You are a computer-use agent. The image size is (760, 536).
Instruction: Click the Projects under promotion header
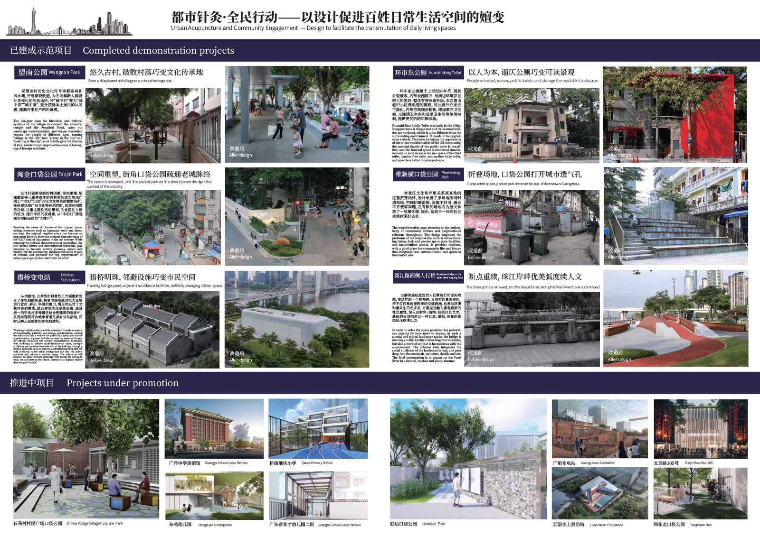tap(94, 383)
